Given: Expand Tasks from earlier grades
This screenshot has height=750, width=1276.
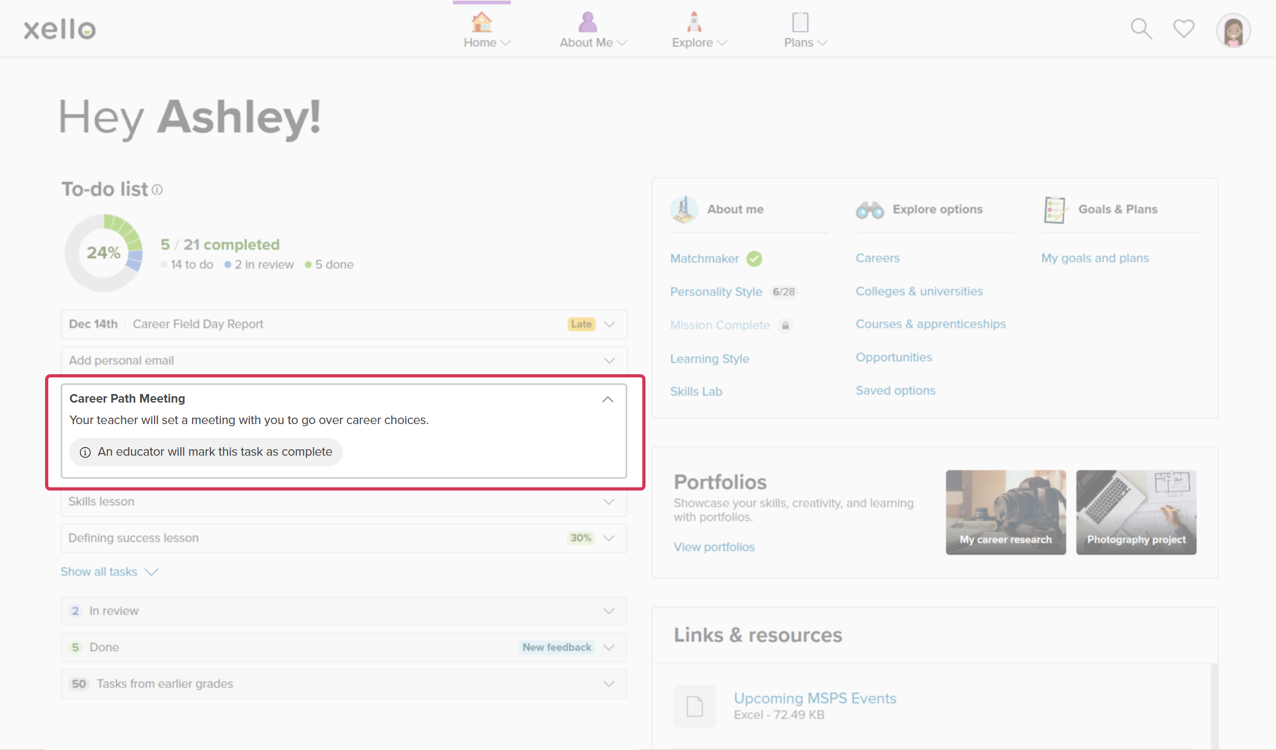Looking at the screenshot, I should [608, 684].
